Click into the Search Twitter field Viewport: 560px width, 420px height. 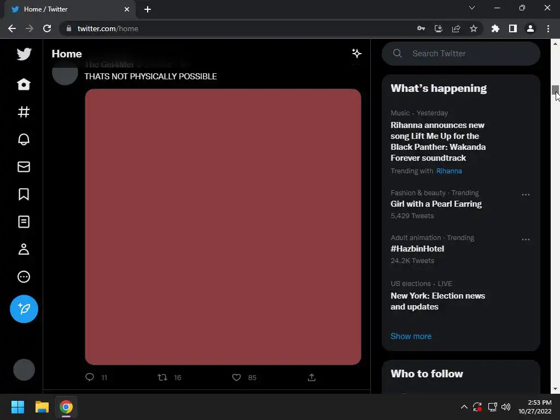click(460, 54)
